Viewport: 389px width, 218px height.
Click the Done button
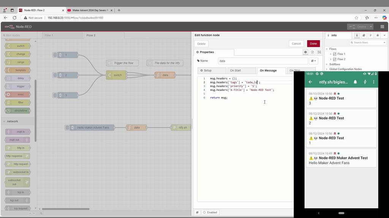click(x=313, y=44)
